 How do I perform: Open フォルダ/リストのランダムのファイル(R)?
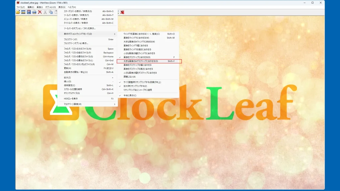[88, 64]
